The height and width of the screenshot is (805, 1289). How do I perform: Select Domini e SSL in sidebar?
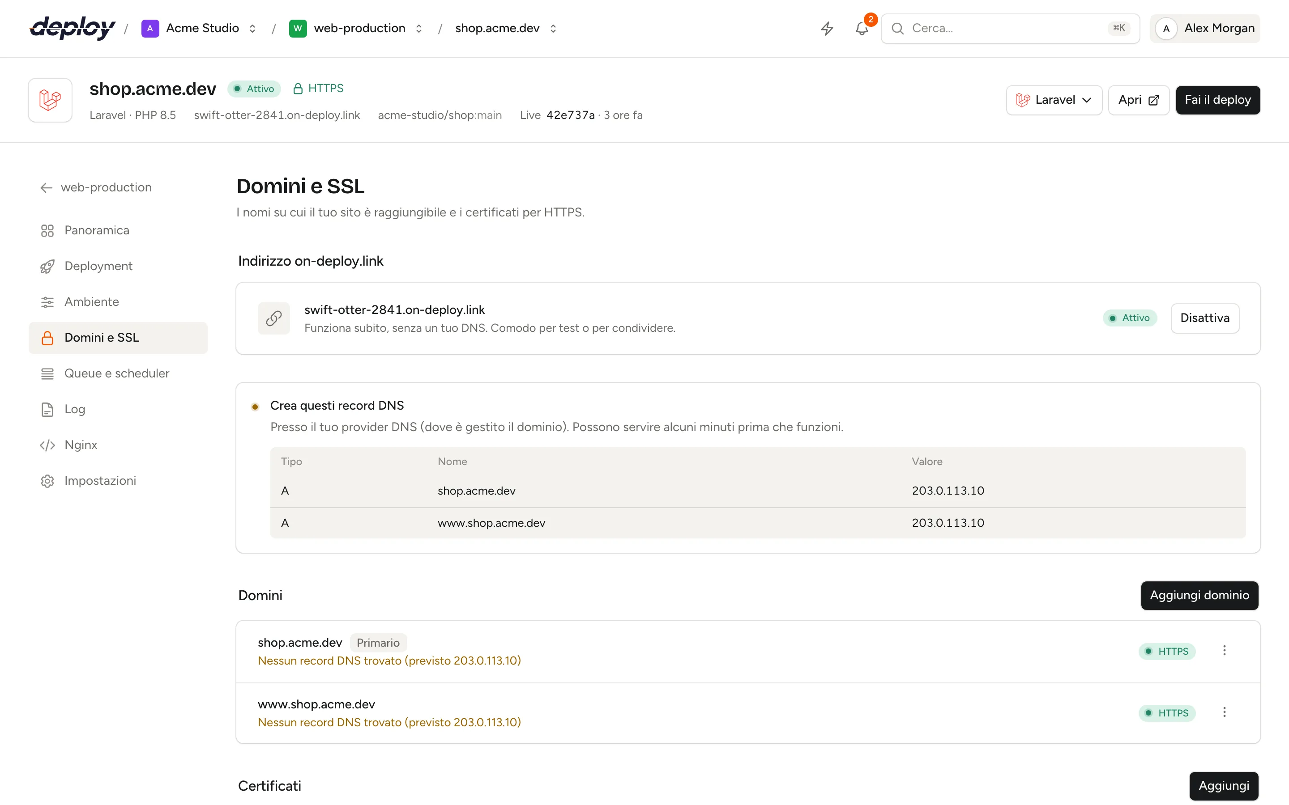click(118, 338)
